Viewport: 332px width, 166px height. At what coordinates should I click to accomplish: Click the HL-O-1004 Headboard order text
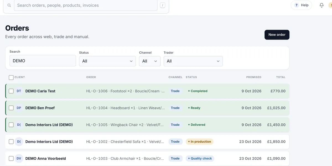pos(126,108)
